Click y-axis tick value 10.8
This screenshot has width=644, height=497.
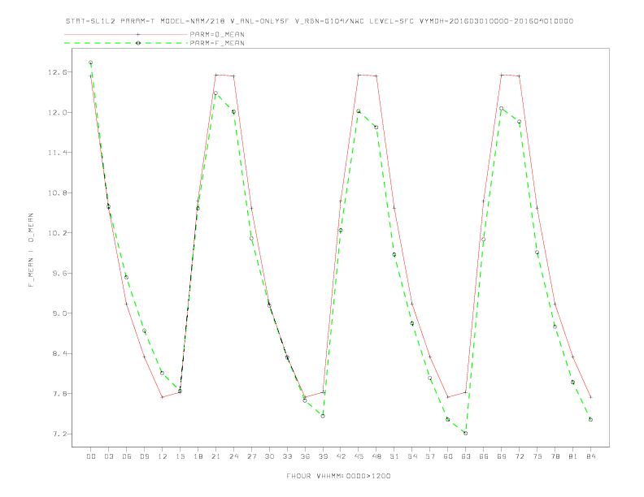click(57, 192)
